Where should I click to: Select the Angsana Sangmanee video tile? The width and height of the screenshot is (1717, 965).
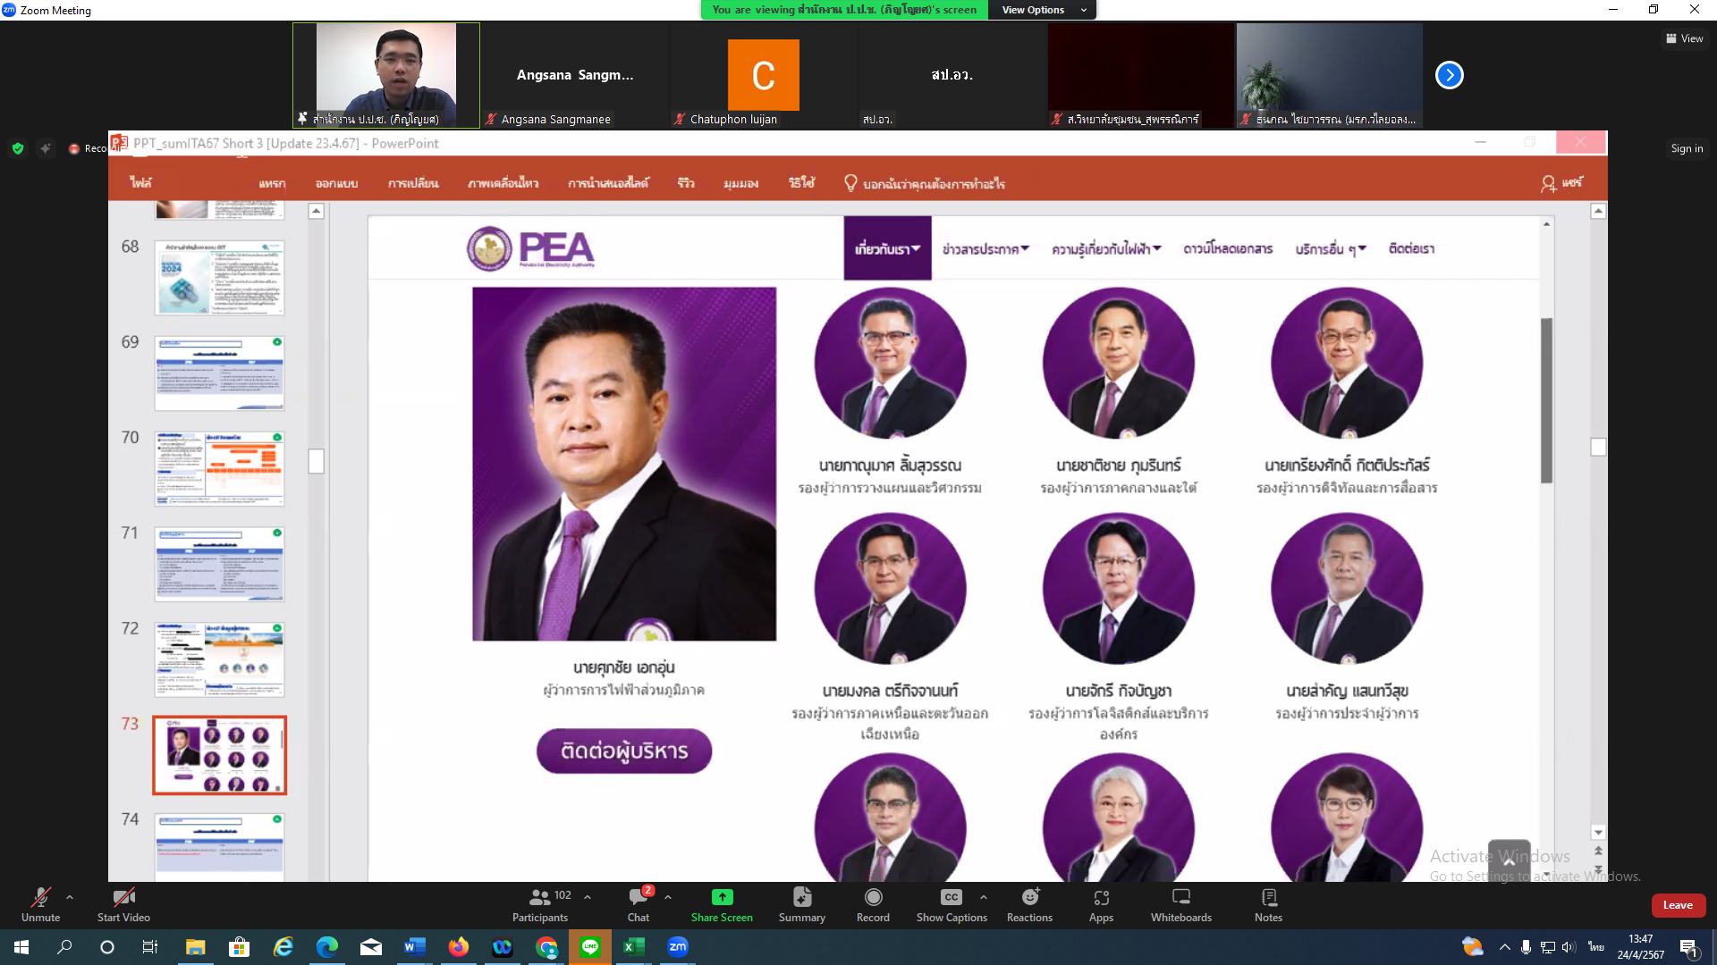click(x=575, y=75)
